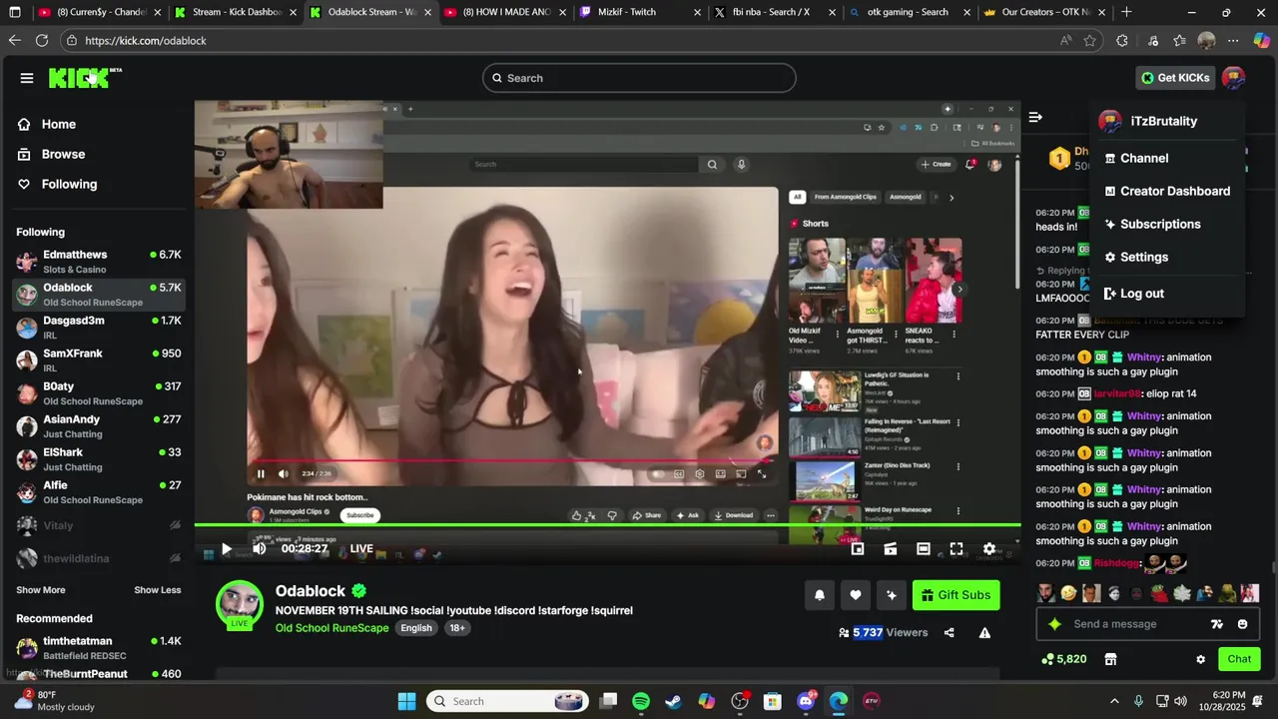The image size is (1278, 719).
Task: Open the Dasgasd3m followed channel
Action: point(98,328)
